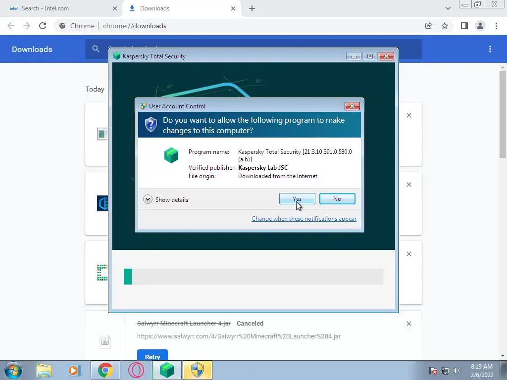
Task: Switch to the Search - Intel.com tab
Action: coord(61,8)
